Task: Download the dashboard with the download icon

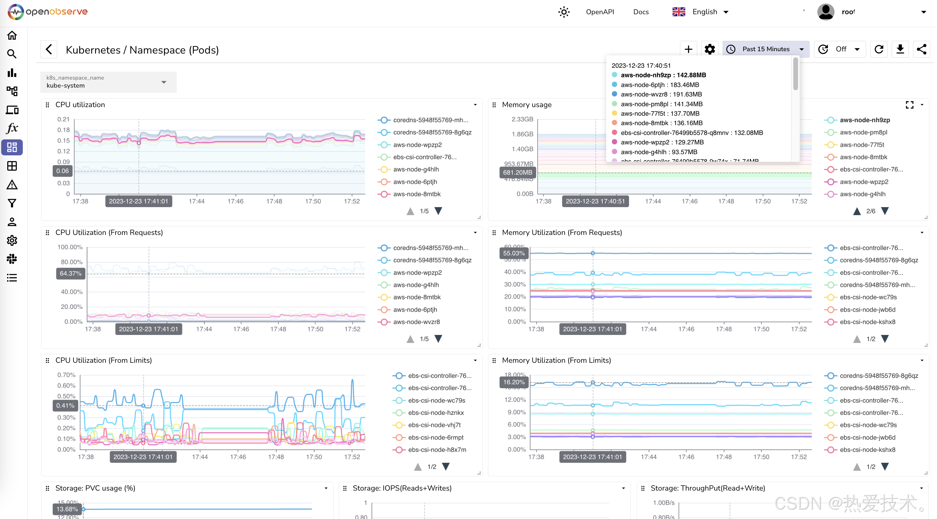Action: (900, 49)
